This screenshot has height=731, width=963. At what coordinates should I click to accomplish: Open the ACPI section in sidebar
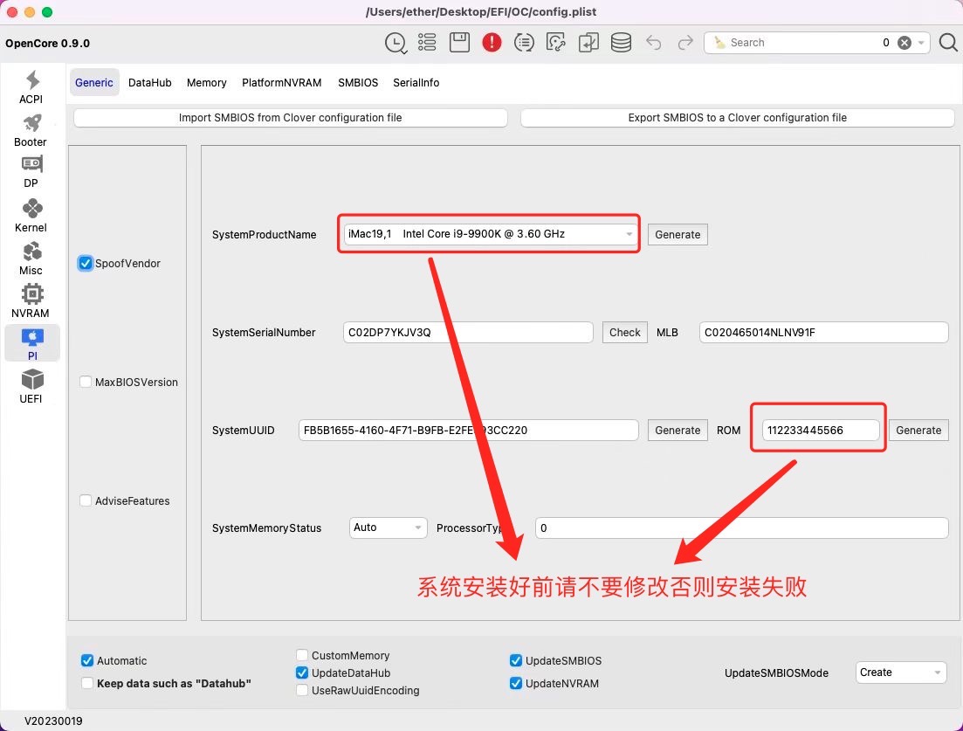(31, 86)
